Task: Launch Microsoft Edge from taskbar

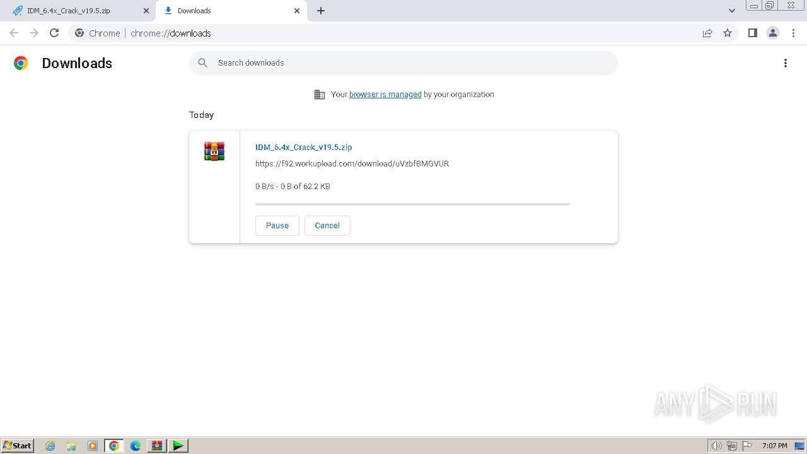Action: [x=136, y=446]
